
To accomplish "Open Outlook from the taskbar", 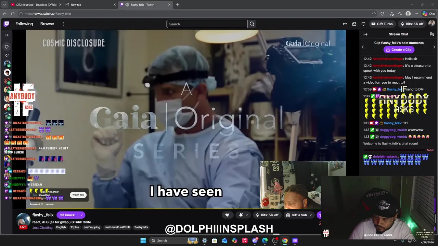I will point(224,241).
